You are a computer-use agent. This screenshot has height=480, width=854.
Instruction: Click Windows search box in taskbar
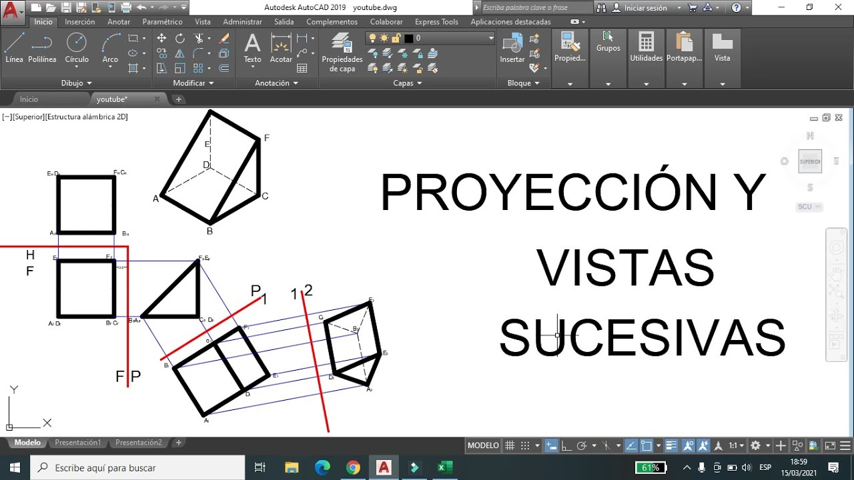coord(136,467)
